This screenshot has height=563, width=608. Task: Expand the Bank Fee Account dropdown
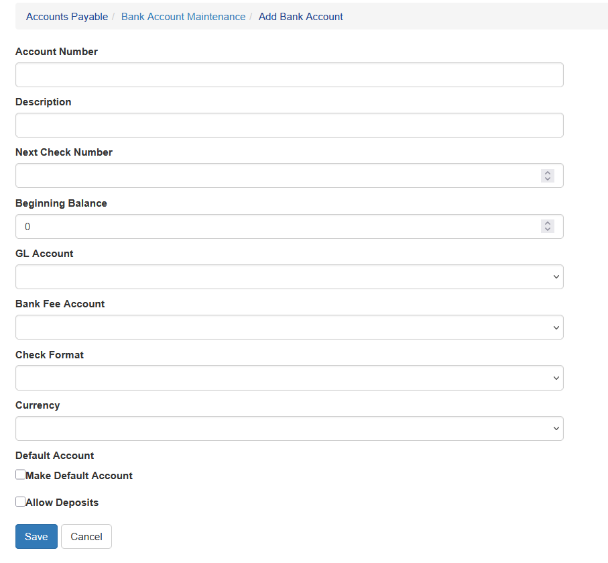[290, 327]
